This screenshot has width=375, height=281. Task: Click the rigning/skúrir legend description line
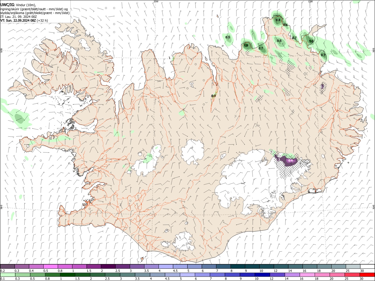pyautogui.click(x=34, y=9)
